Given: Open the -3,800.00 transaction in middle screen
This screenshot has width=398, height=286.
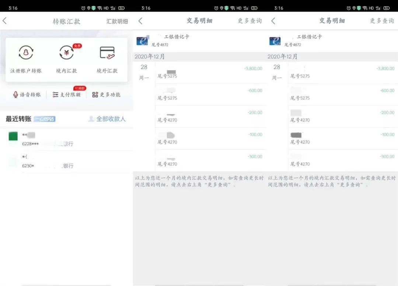Looking at the screenshot, I should pos(210,72).
